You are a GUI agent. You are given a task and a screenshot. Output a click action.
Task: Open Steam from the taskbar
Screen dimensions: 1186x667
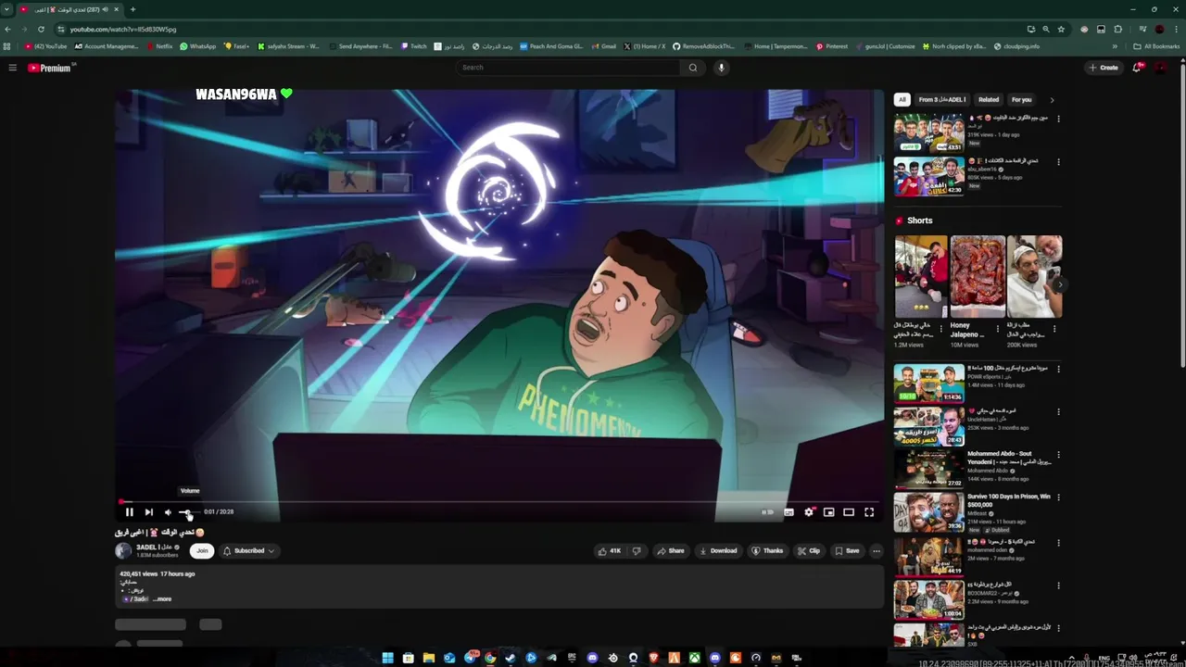click(x=510, y=658)
